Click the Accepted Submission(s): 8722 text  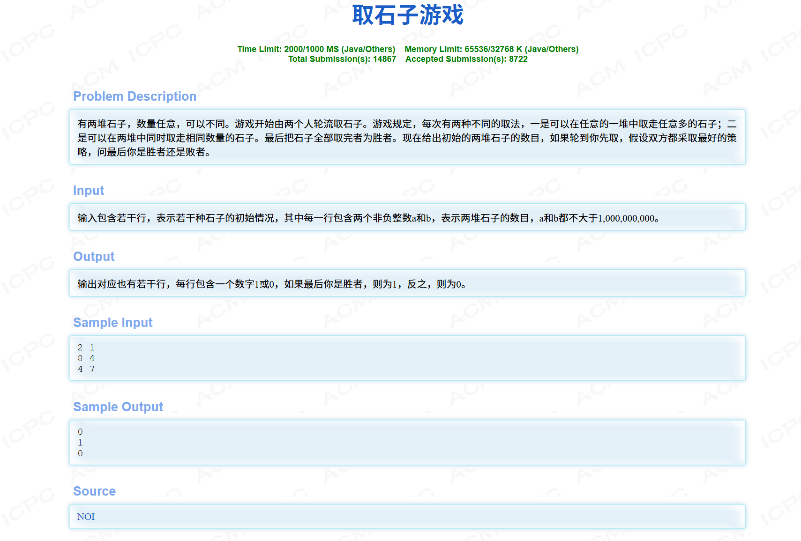coord(466,59)
